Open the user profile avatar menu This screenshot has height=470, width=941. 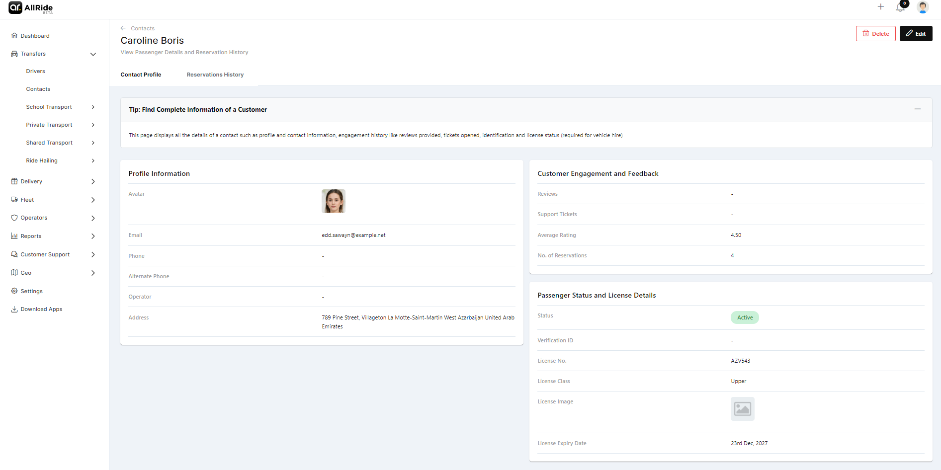[x=923, y=7]
